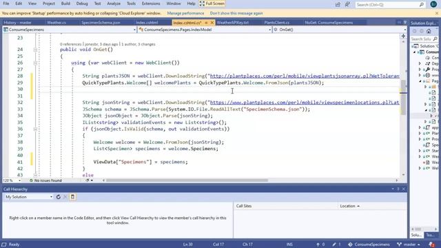Open the Analyze menu
This screenshot has width=441, height=248.
point(114,3)
